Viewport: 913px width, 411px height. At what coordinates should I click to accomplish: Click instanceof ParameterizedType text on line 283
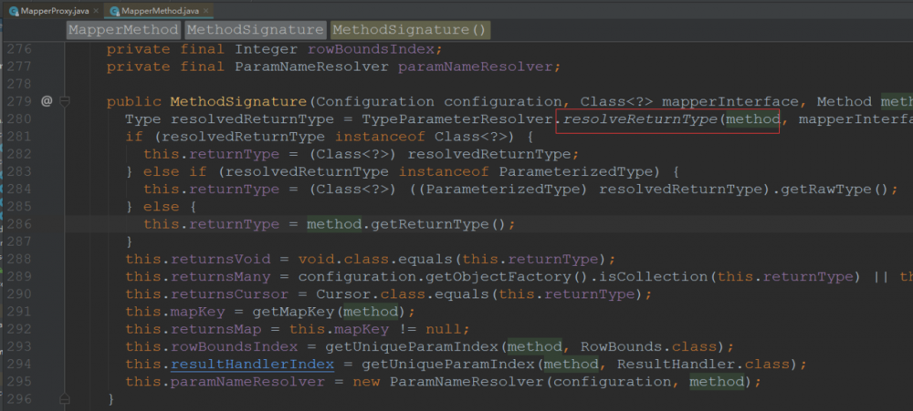(x=526, y=172)
